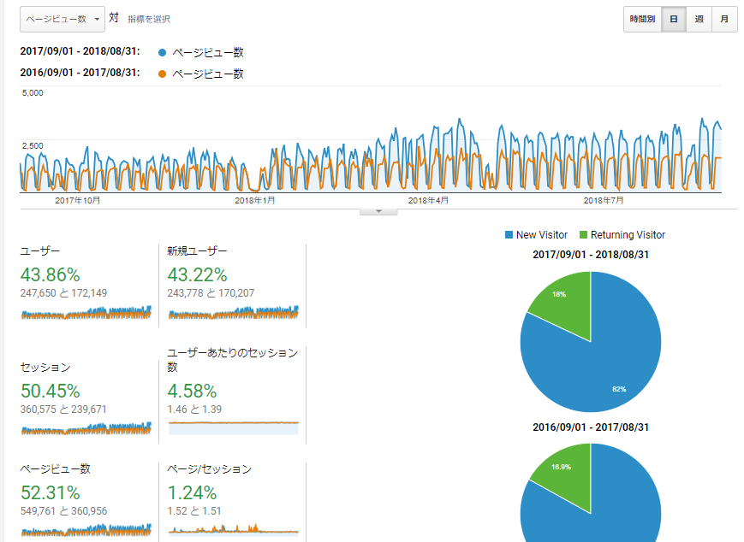Click the blue New Visitor legend square
Viewport: 744px width, 542px height.
[x=509, y=235]
